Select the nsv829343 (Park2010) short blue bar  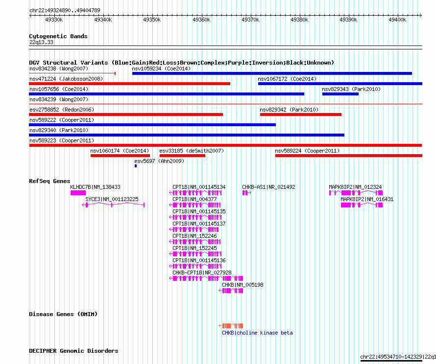coord(340,94)
